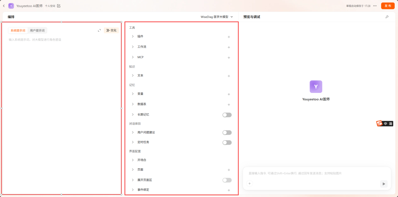The image size is (398, 197).
Task: Add text knowledge with the plus icon
Action: (x=229, y=76)
